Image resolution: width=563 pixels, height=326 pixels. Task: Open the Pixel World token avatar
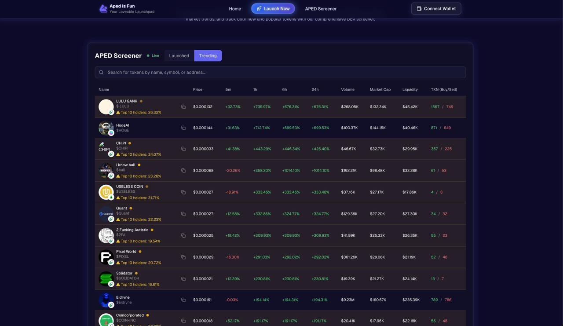[x=106, y=257]
